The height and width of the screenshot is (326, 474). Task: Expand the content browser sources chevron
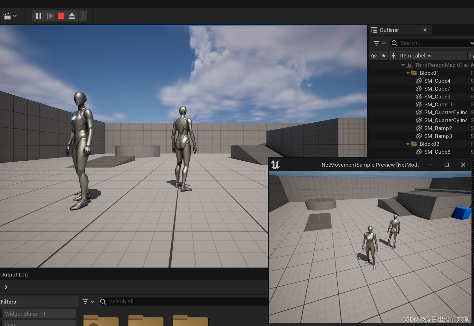tap(6, 287)
